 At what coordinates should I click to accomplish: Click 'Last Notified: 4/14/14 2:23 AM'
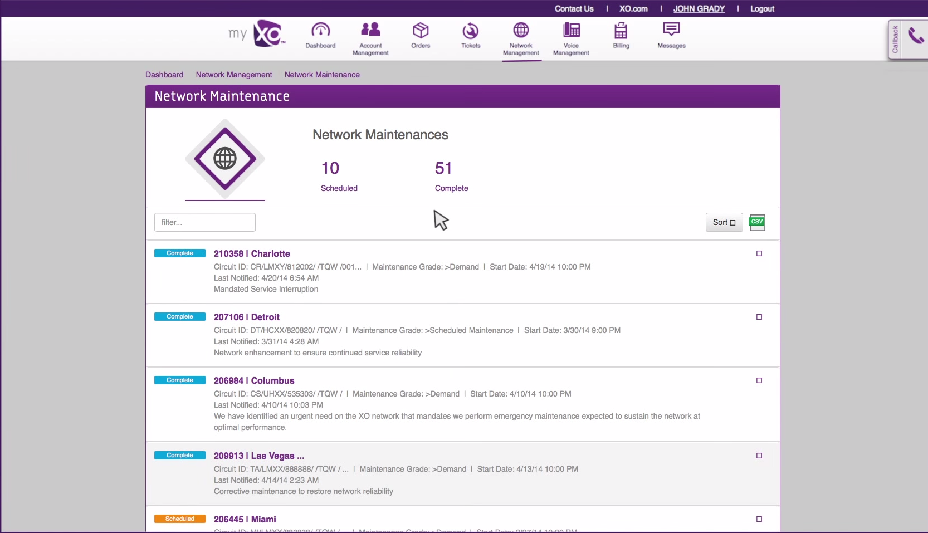(266, 480)
